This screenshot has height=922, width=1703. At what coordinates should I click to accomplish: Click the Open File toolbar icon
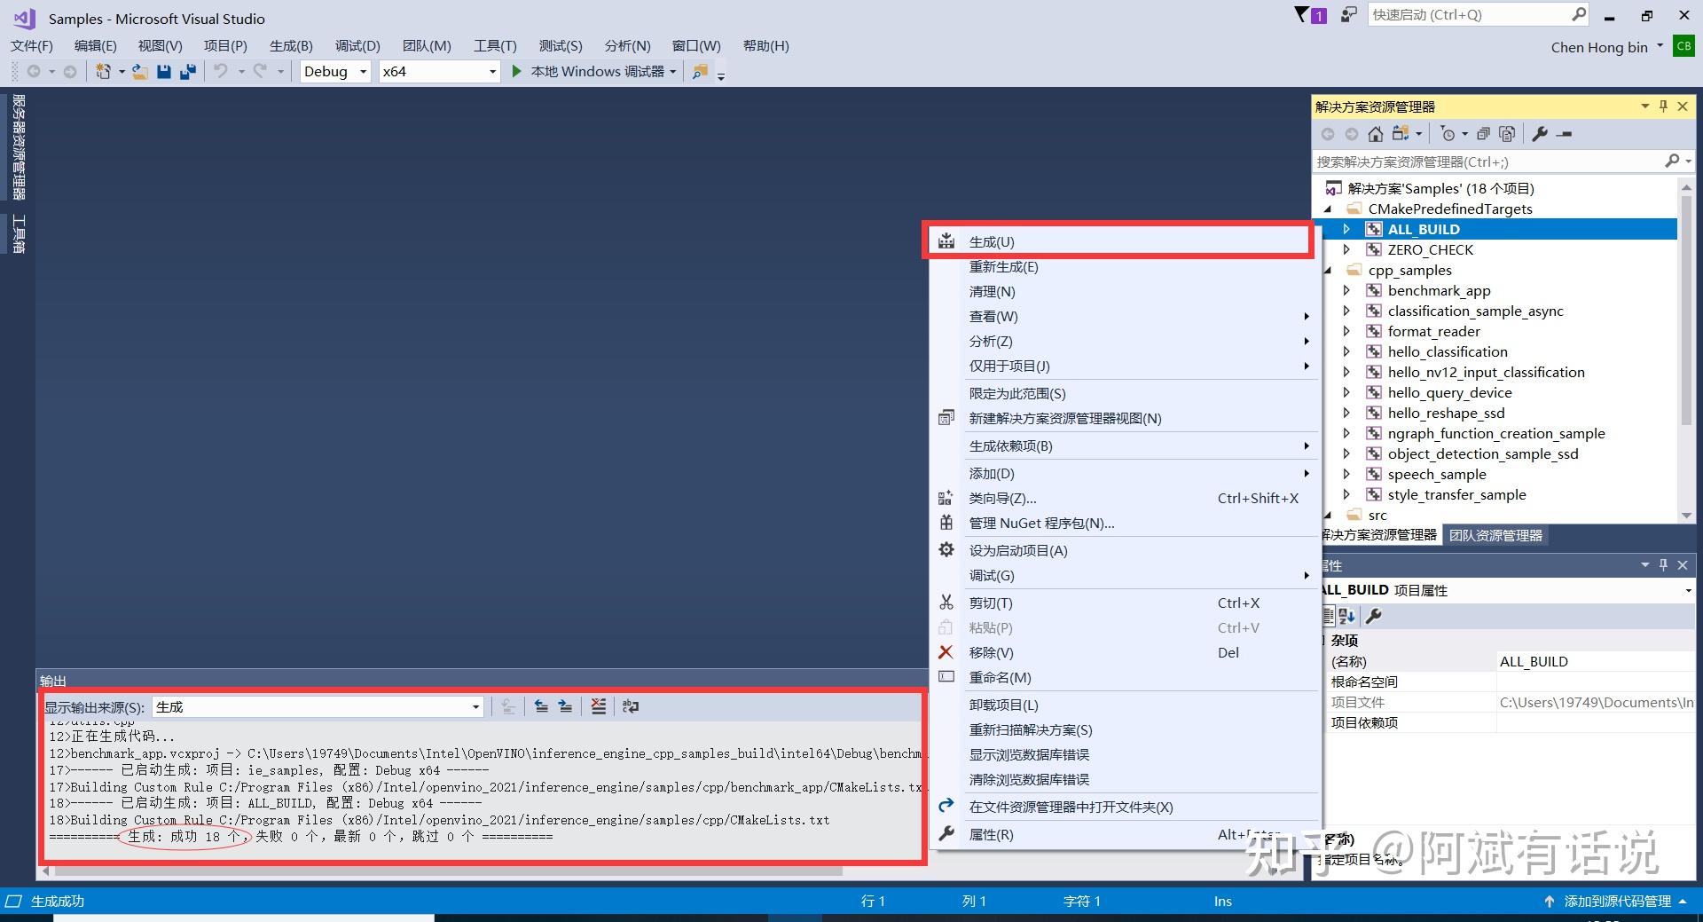(140, 71)
